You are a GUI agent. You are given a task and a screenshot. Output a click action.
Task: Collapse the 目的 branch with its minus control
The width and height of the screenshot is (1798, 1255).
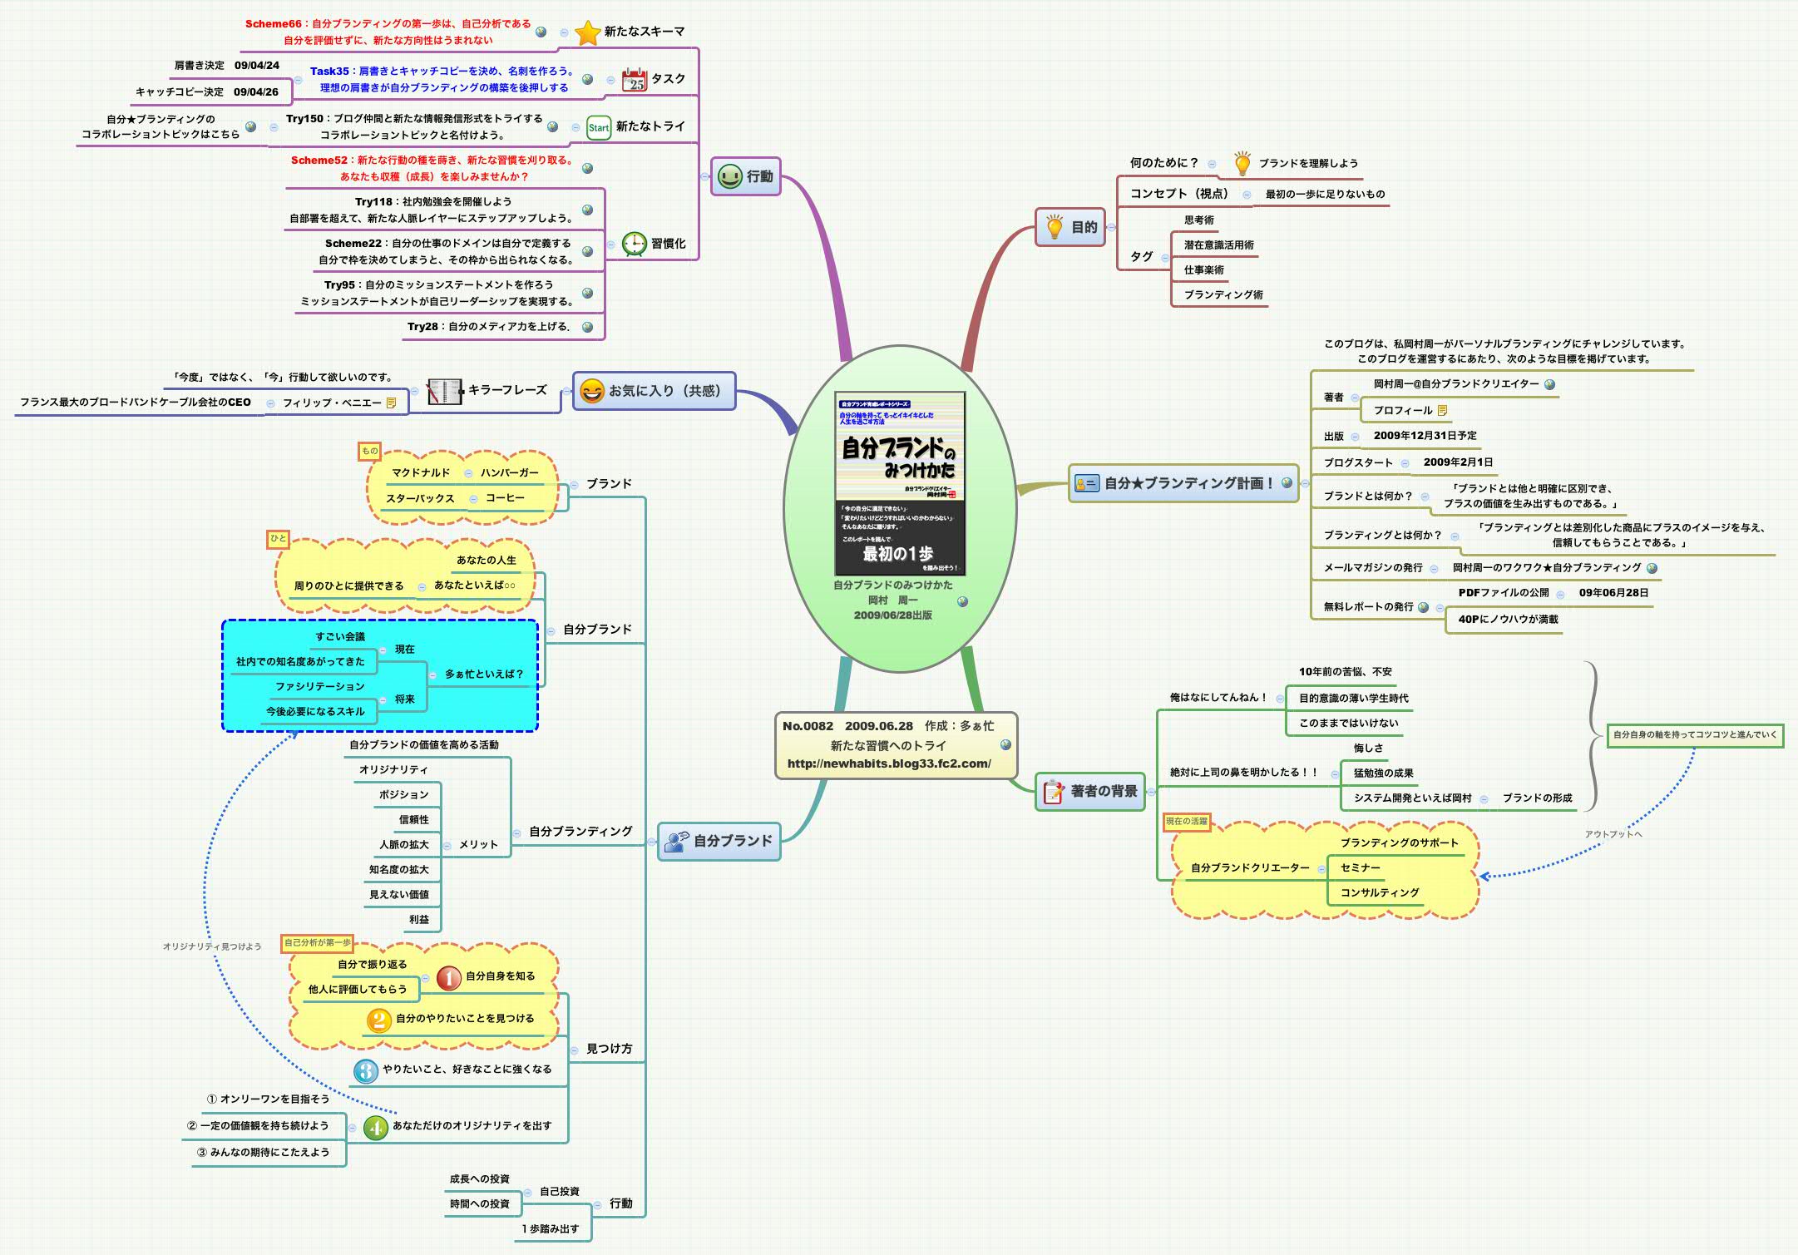(x=1111, y=228)
